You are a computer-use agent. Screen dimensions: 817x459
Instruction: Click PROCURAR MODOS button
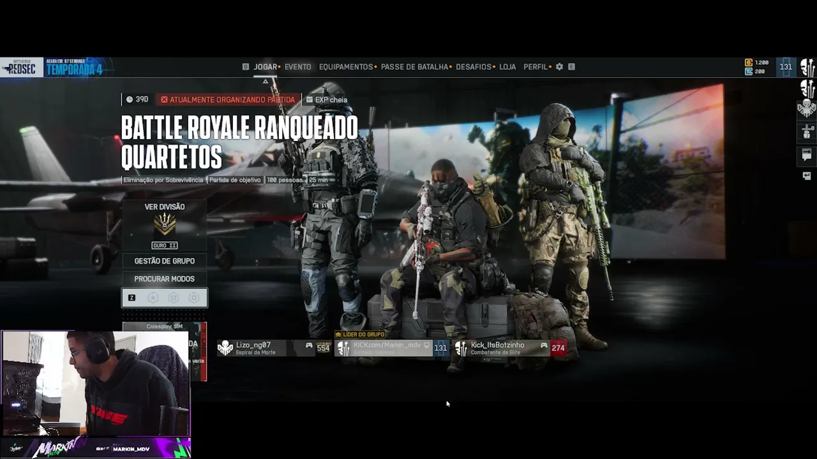click(165, 279)
